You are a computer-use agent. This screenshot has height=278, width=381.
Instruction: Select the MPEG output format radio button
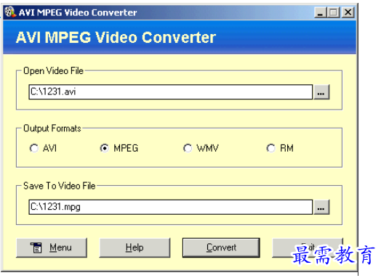pyautogui.click(x=105, y=148)
